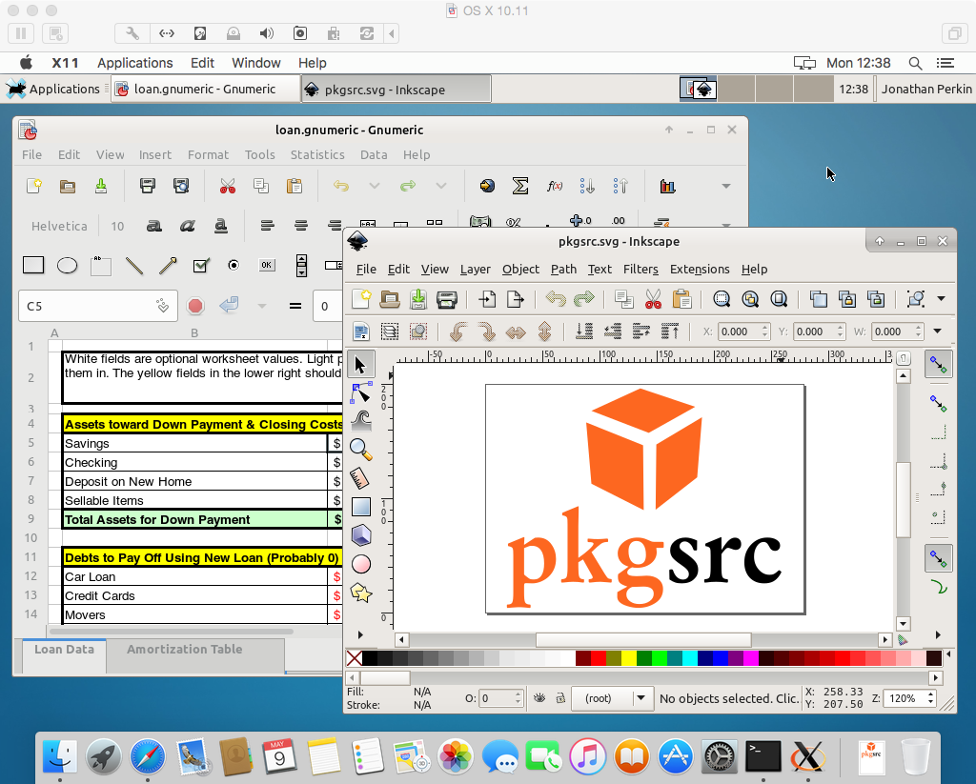Open the X11 Applications panel menu

(x=53, y=89)
